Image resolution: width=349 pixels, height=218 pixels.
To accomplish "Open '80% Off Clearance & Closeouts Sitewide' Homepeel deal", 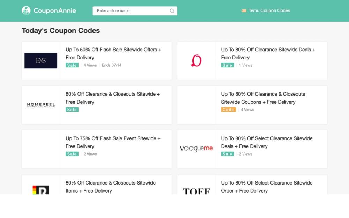I will pyautogui.click(x=113, y=98).
